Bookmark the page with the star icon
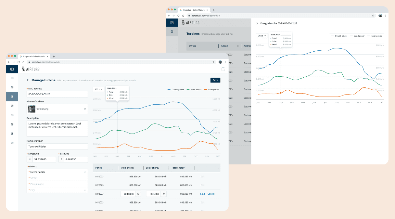The width and height of the screenshot is (395, 219). click(213, 62)
